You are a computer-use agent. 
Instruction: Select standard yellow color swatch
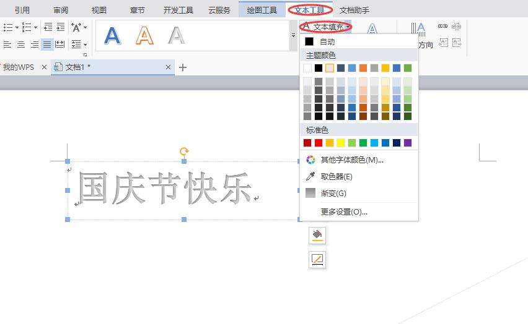click(x=341, y=143)
